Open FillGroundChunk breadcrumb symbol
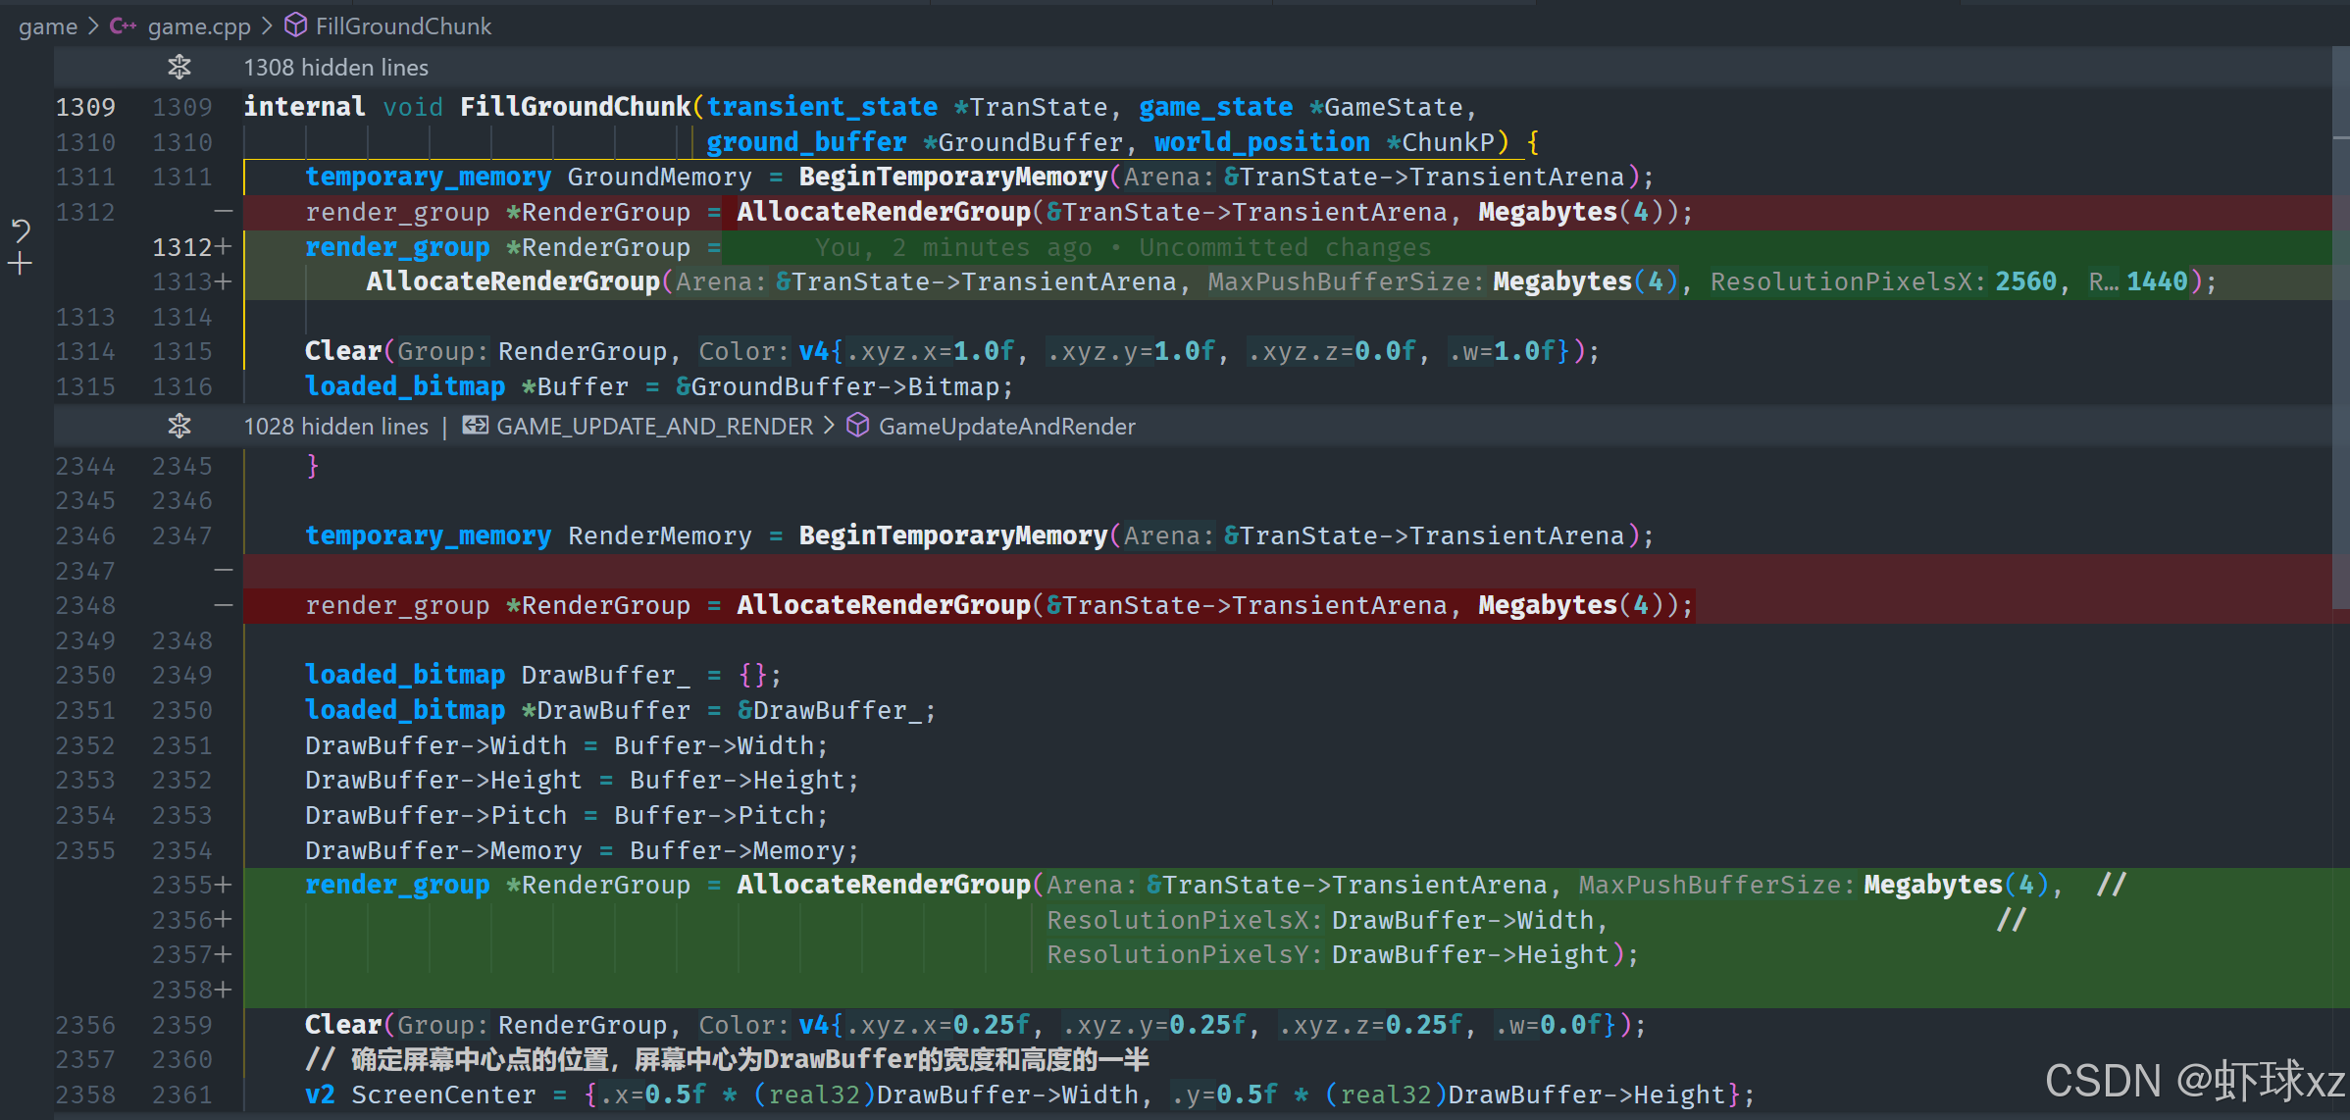This screenshot has height=1120, width=2350. pos(403,26)
